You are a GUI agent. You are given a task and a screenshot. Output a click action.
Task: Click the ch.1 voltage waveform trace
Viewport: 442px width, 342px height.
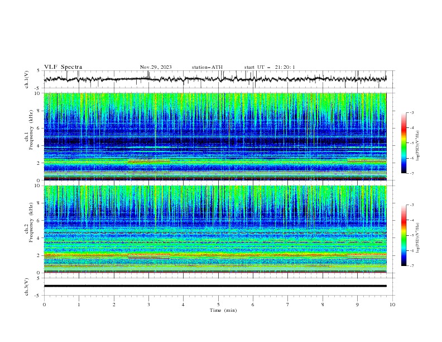pos(215,79)
